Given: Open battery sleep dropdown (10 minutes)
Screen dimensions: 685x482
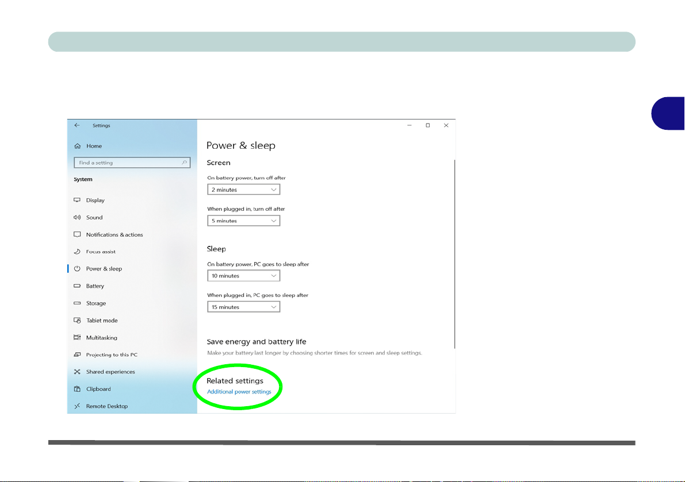Looking at the screenshot, I should (243, 276).
